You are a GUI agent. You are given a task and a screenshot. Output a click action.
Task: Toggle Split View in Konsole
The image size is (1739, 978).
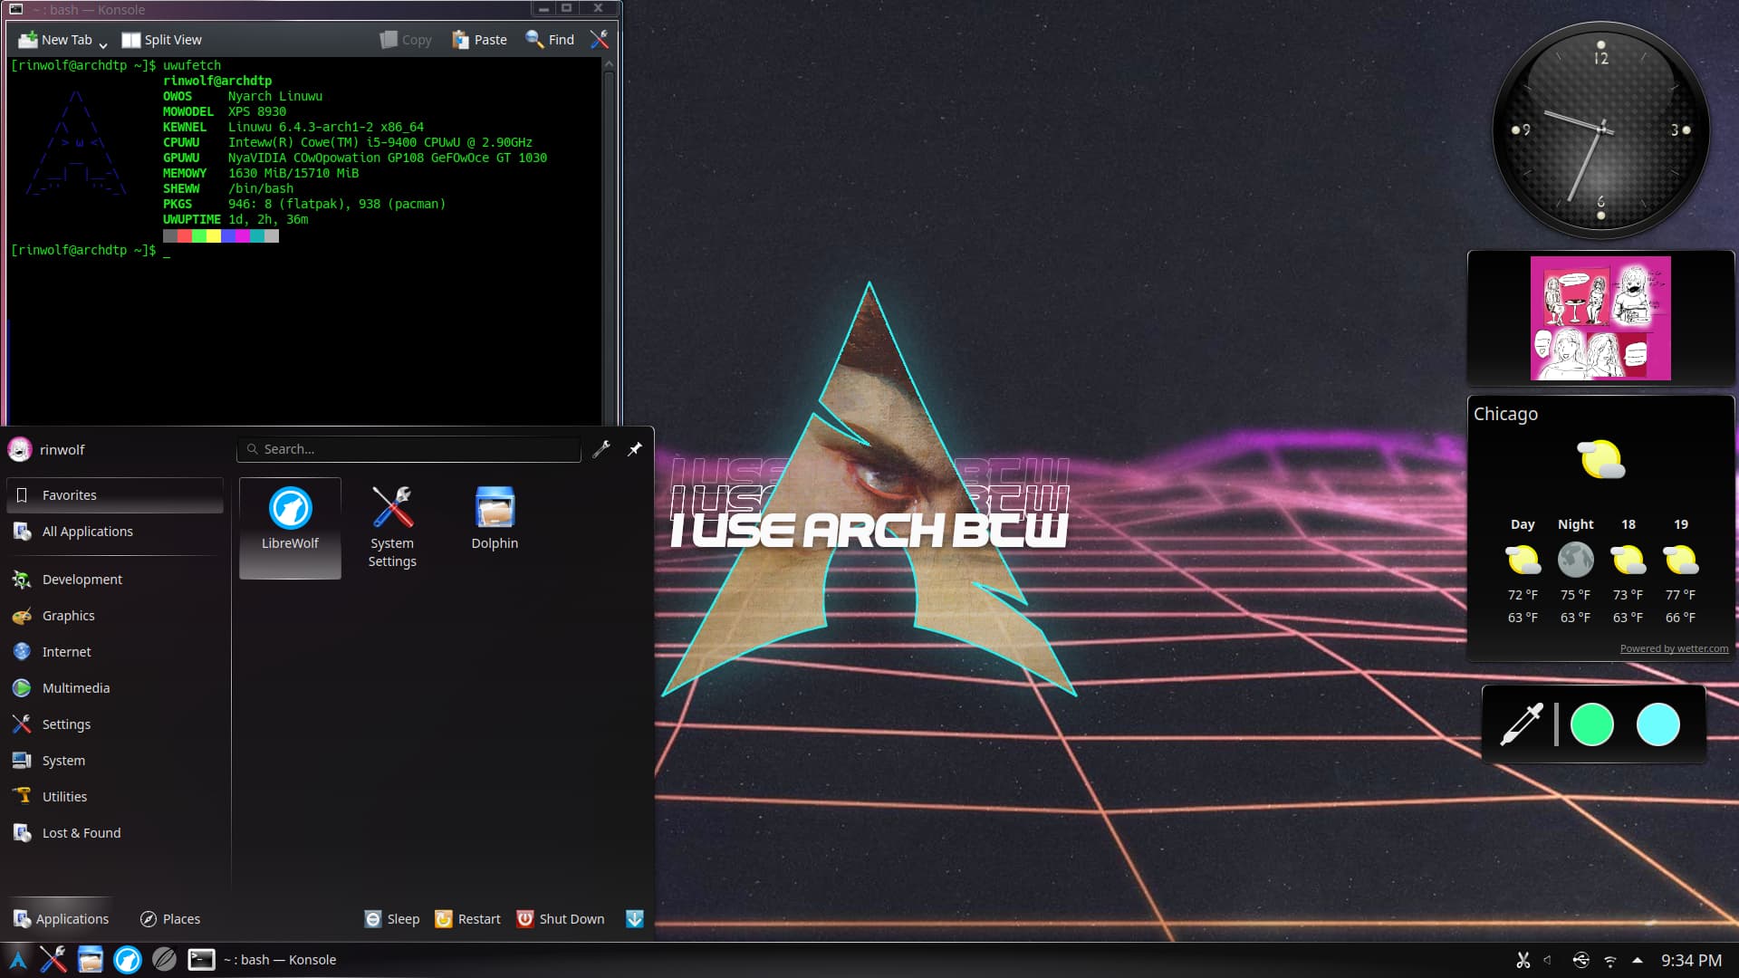click(x=161, y=40)
